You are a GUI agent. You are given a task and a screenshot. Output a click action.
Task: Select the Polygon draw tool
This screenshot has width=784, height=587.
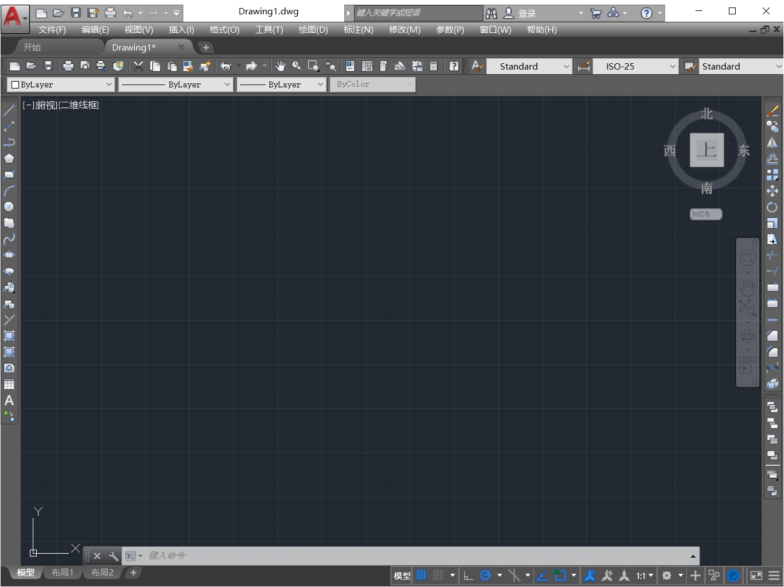click(x=9, y=158)
